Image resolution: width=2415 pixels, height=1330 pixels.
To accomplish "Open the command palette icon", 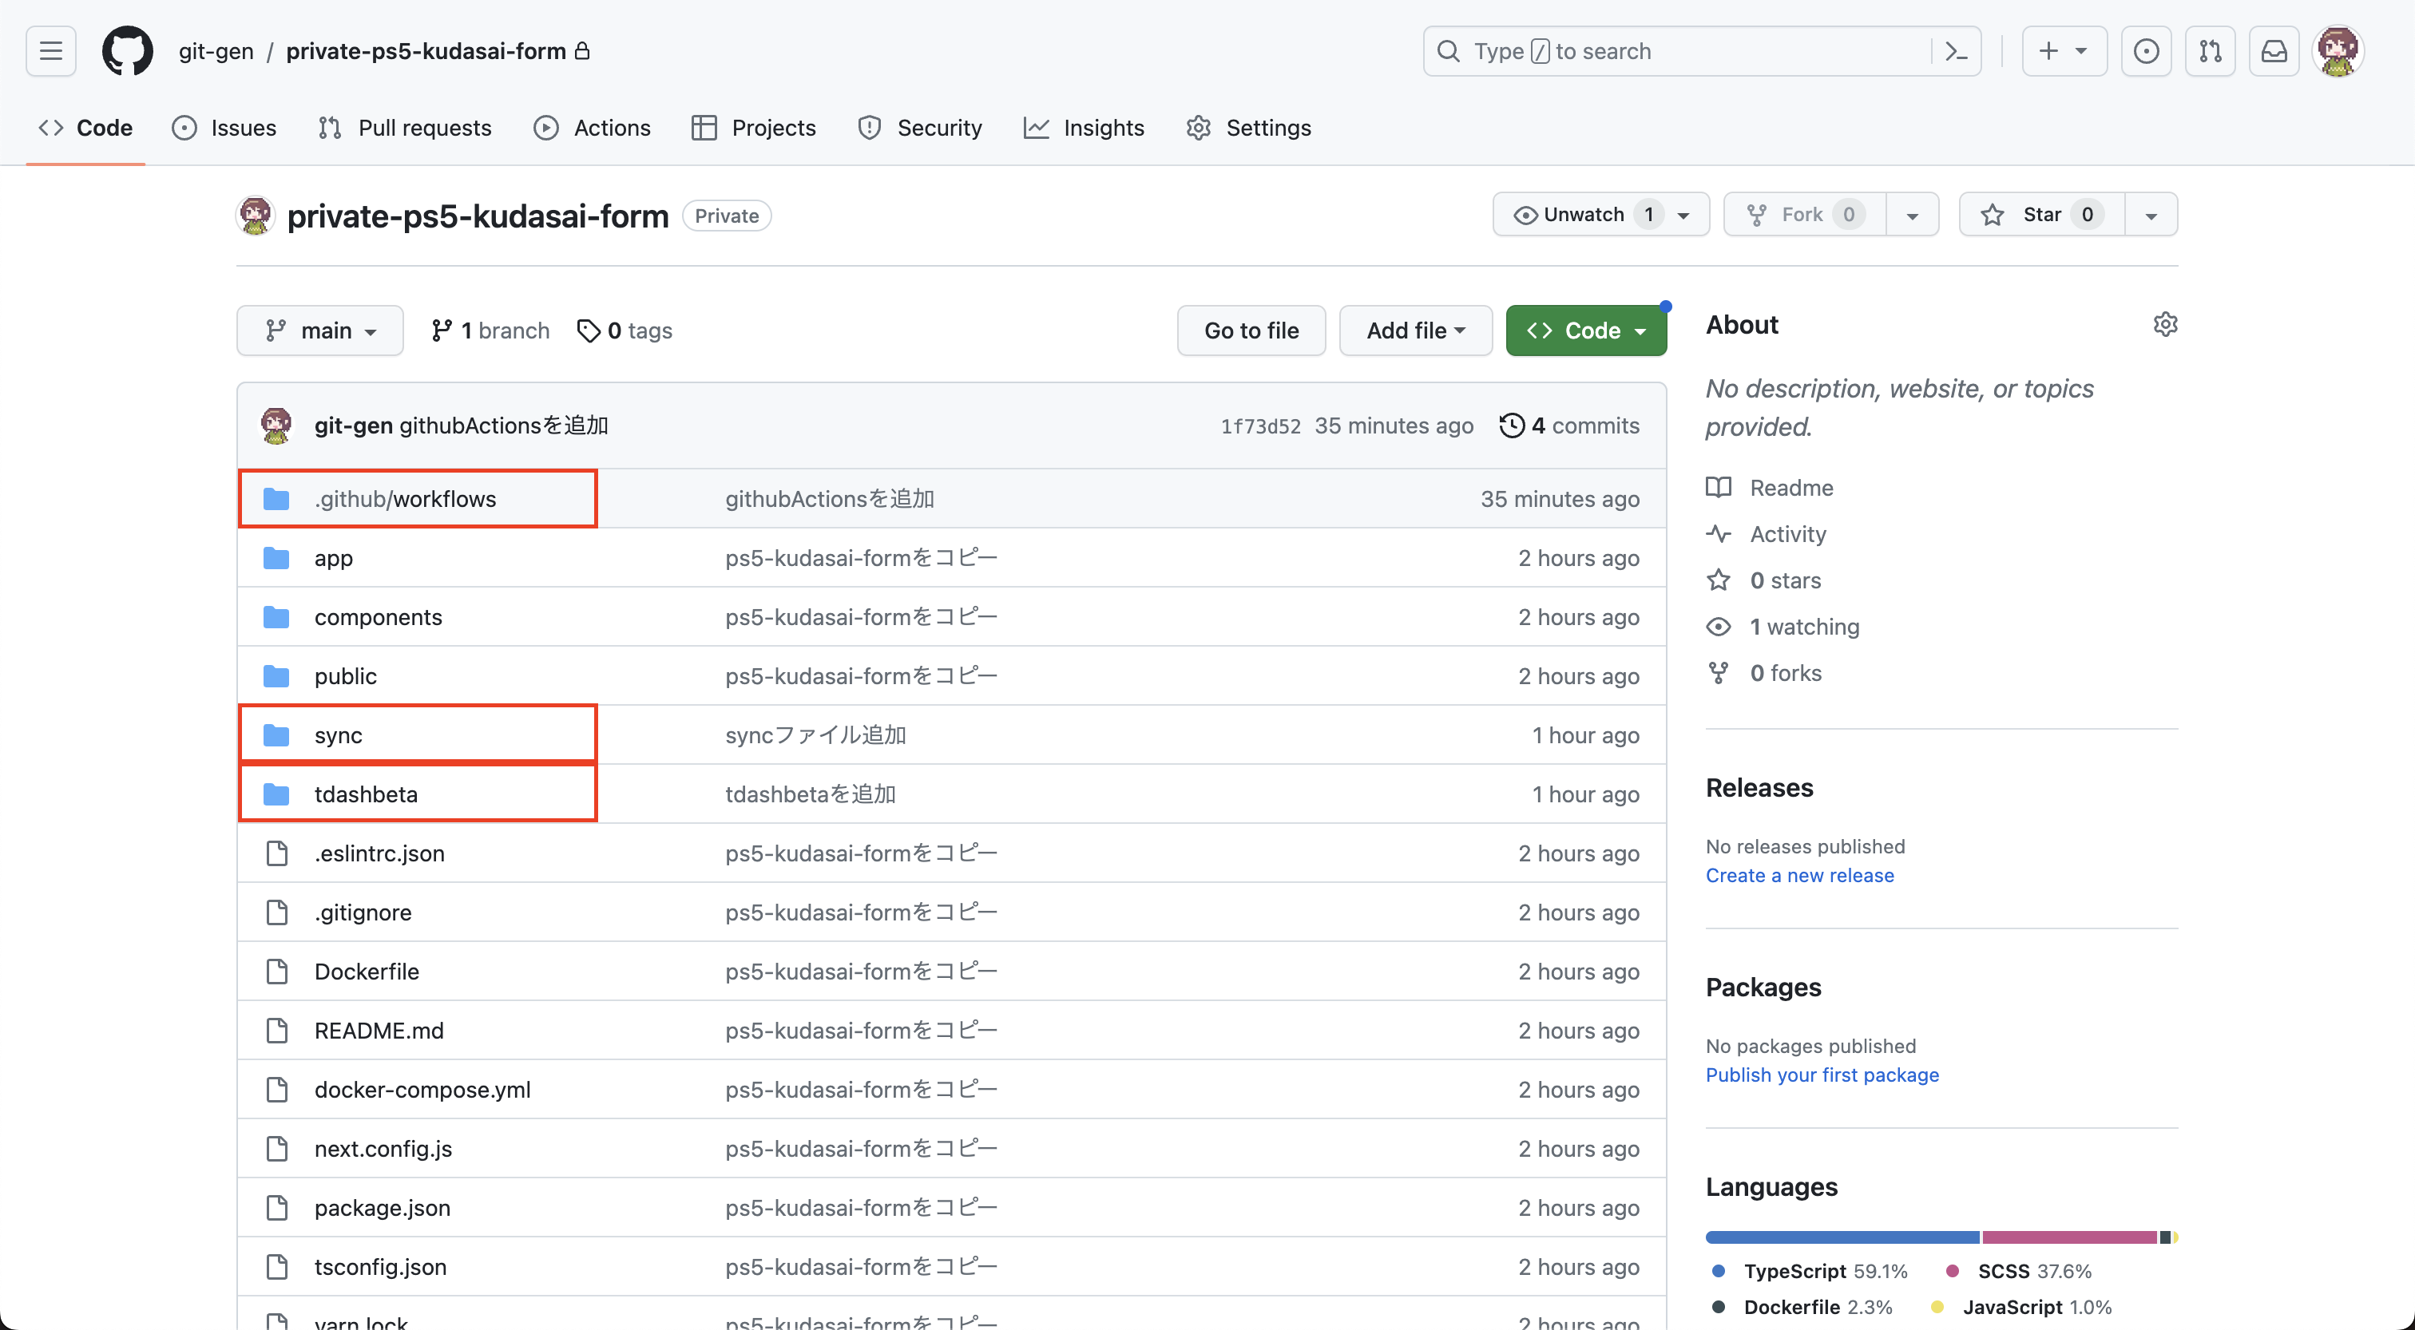I will [1957, 50].
